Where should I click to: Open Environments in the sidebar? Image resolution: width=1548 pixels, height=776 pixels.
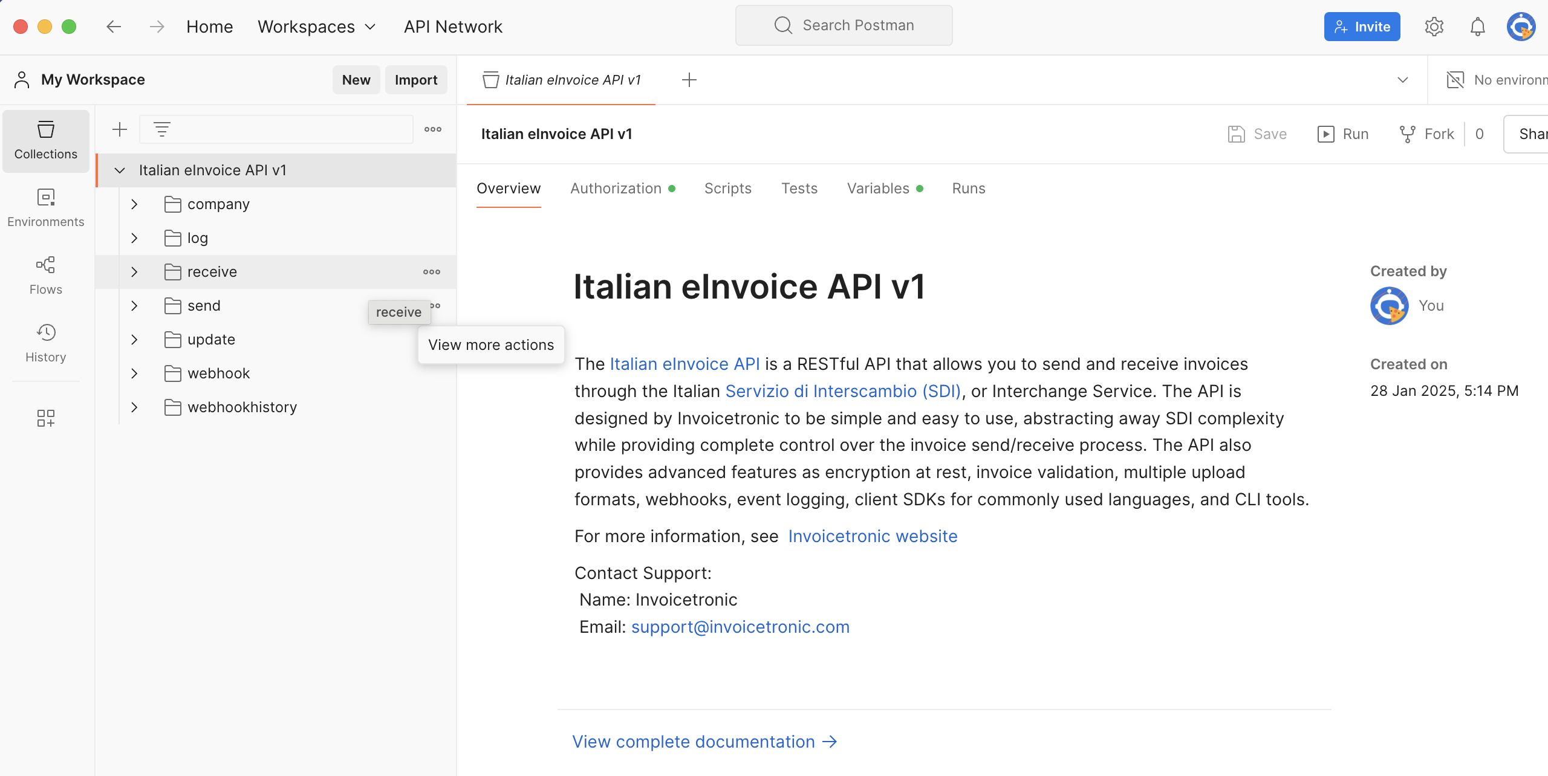coord(46,209)
